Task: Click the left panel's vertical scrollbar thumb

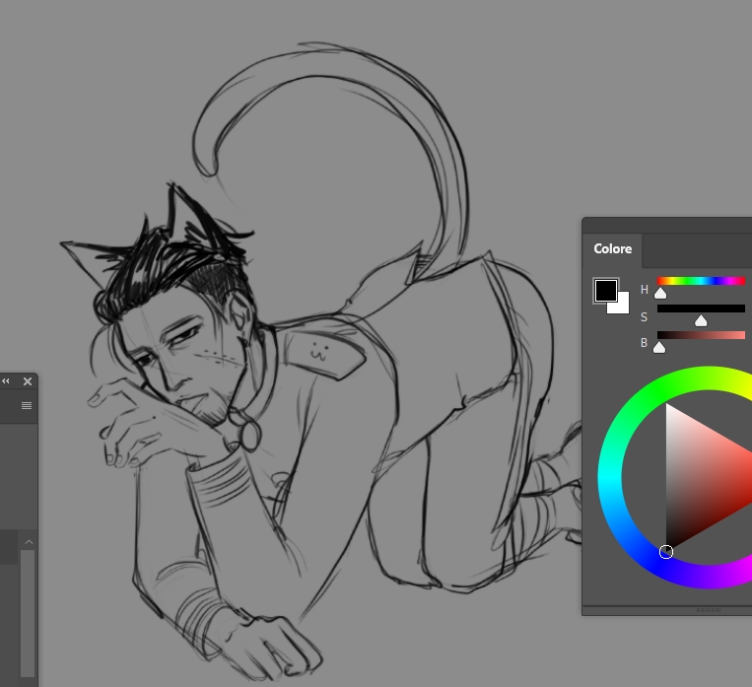Action: 28,611
